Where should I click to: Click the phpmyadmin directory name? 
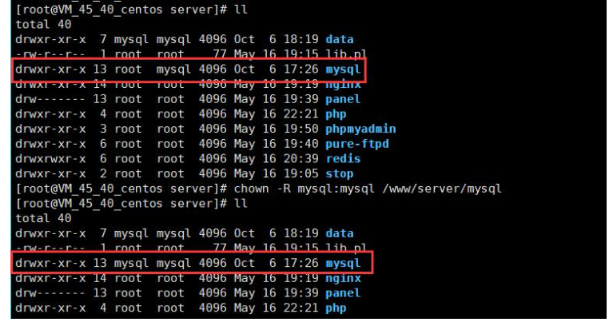(x=360, y=129)
